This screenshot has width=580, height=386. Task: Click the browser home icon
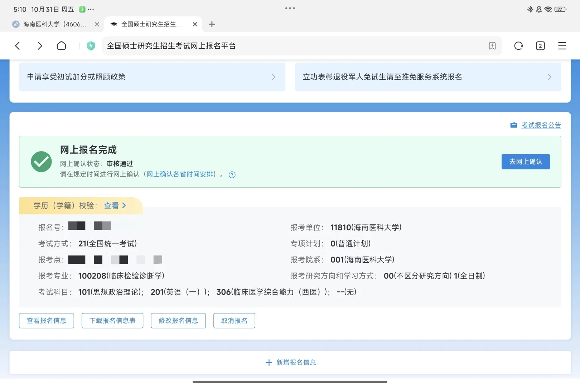point(61,46)
